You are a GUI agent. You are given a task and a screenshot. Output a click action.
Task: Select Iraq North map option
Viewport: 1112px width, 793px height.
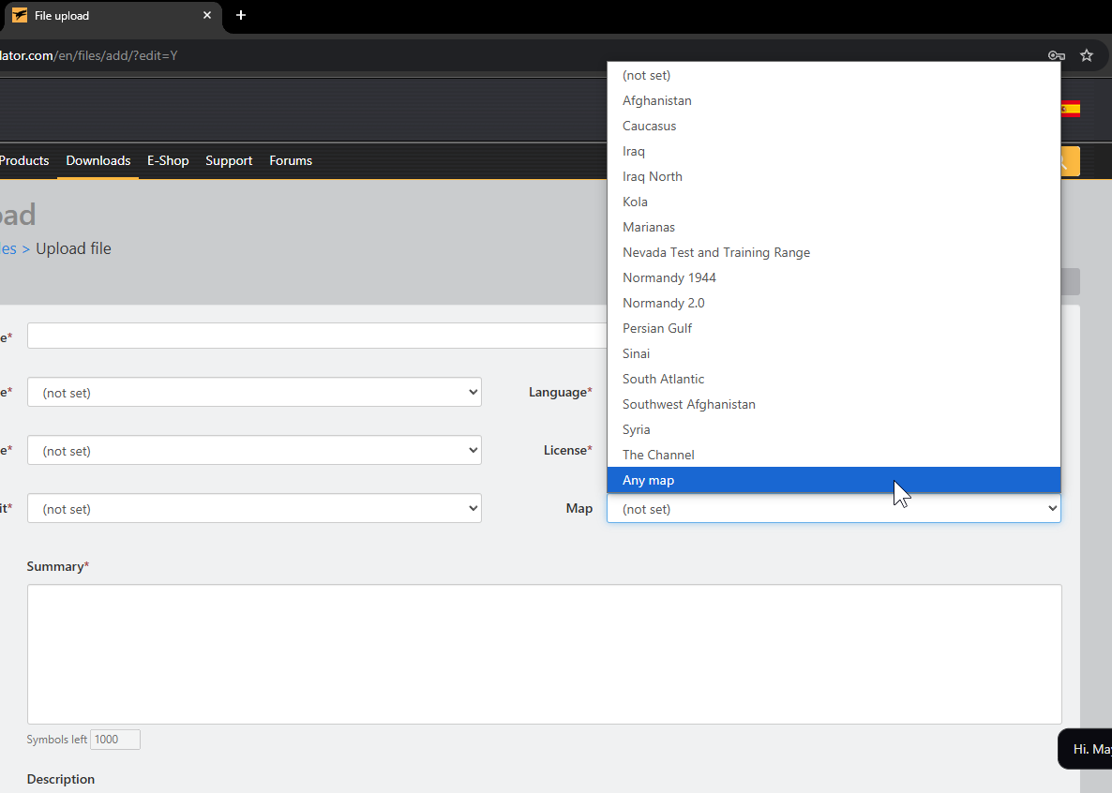pyautogui.click(x=834, y=176)
